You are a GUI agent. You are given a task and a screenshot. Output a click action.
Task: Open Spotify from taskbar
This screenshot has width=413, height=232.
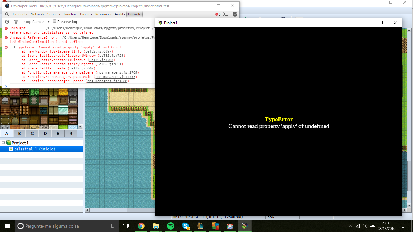coord(171,226)
